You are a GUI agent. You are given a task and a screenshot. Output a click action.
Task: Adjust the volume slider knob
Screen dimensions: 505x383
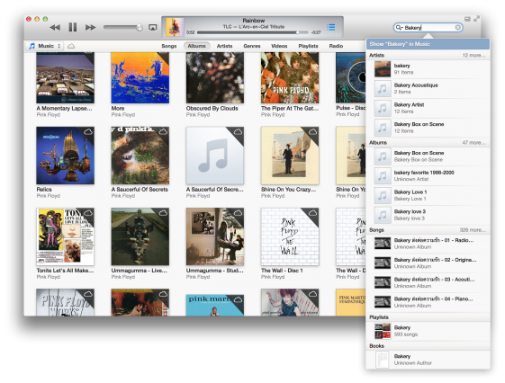(140, 27)
